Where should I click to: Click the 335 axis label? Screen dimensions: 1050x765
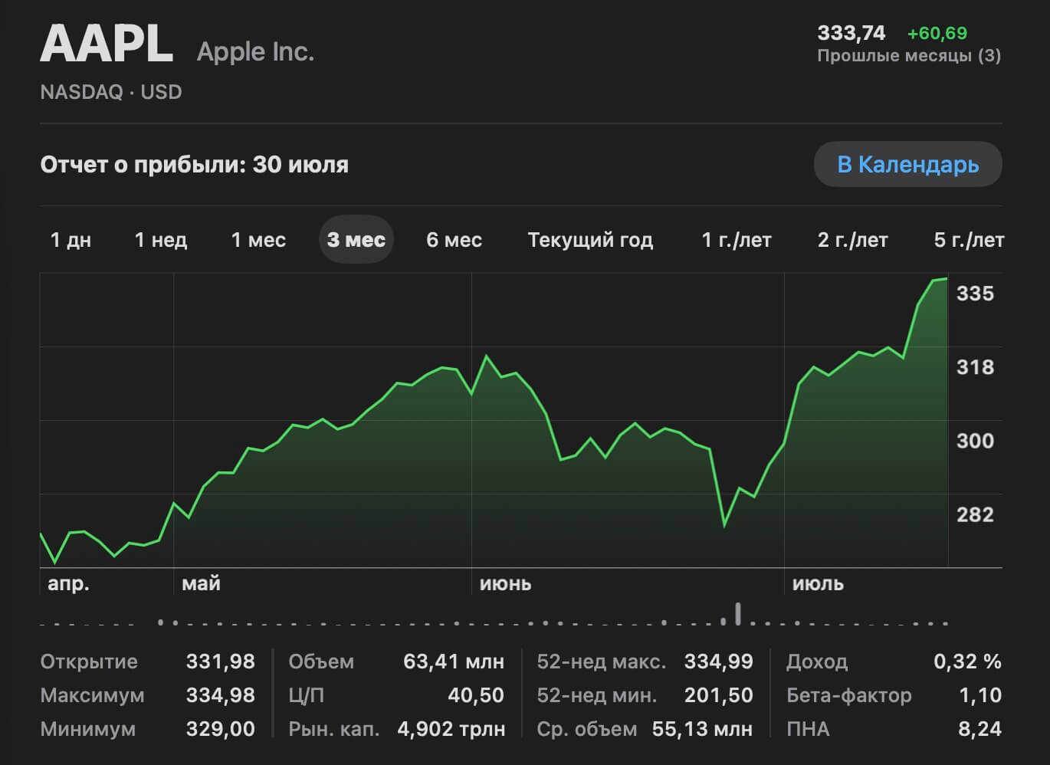pyautogui.click(x=975, y=293)
